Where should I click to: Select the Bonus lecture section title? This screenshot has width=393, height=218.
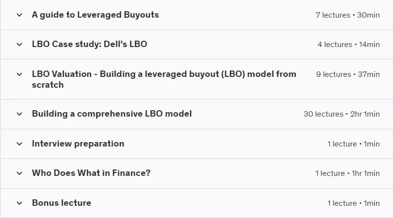point(61,203)
